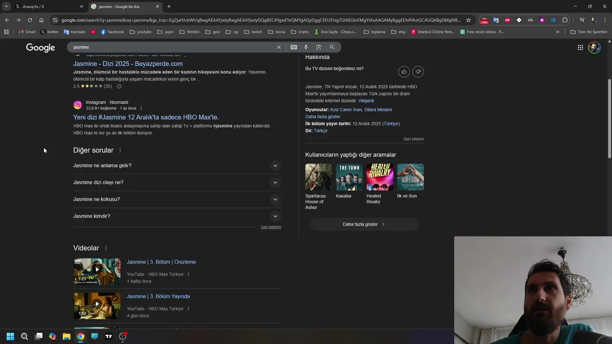Send feedback via 'Geri bildirim' under questions
The height and width of the screenshot is (344, 612).
click(x=271, y=227)
